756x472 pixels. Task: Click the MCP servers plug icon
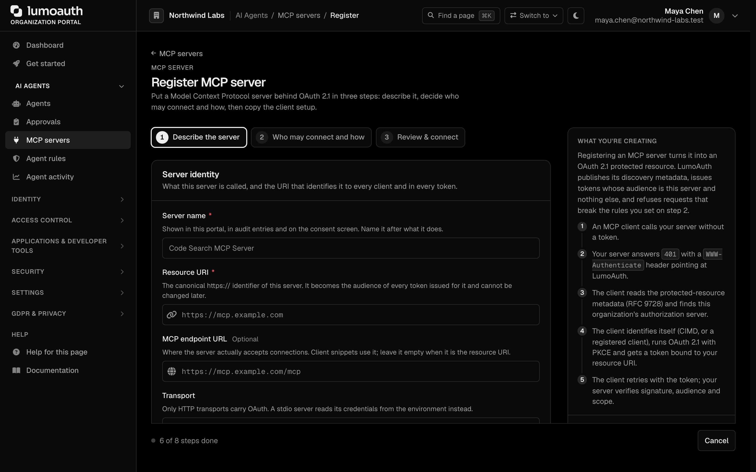tap(16, 140)
